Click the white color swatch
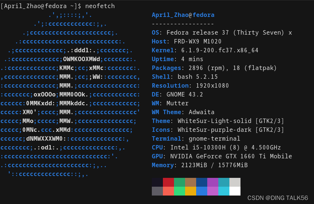 coord(235,191)
